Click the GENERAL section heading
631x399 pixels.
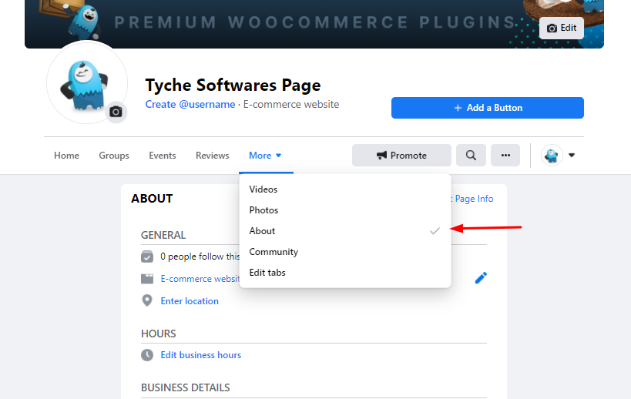tap(163, 235)
